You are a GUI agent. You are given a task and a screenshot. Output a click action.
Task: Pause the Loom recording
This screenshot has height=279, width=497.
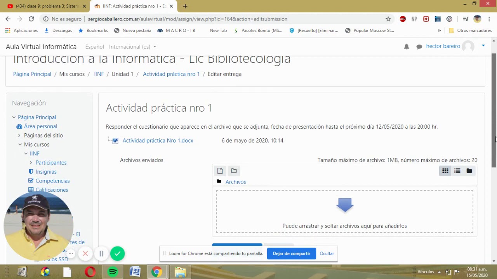(x=101, y=253)
